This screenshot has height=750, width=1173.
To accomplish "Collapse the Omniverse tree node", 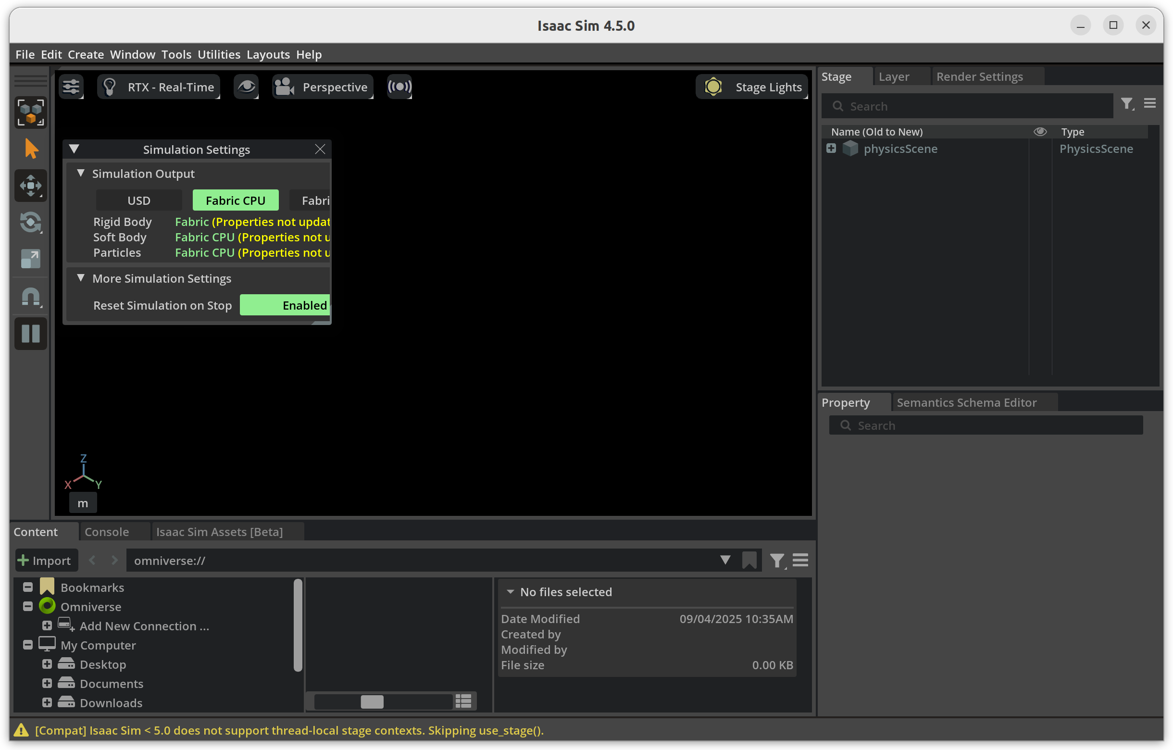I will [28, 606].
